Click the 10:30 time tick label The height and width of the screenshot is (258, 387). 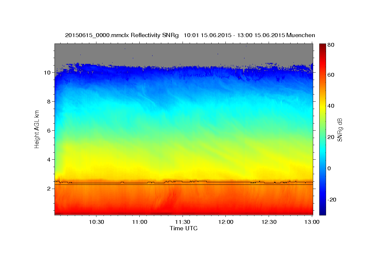(x=96, y=222)
